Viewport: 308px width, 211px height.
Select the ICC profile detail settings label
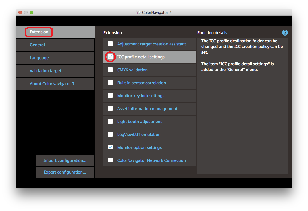(141, 57)
